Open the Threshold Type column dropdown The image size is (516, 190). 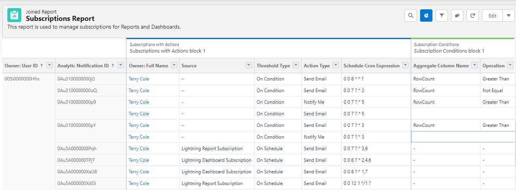pyautogui.click(x=296, y=65)
